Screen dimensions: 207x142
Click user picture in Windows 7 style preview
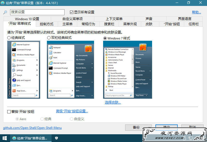coord(143,47)
